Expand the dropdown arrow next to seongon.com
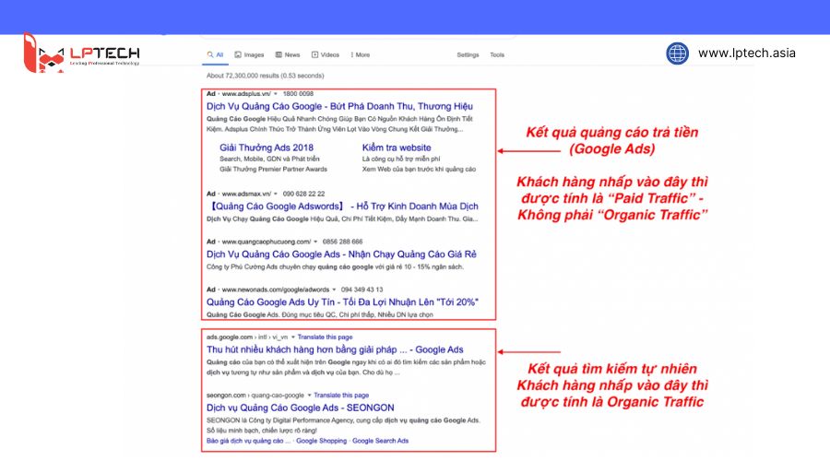 [x=309, y=395]
